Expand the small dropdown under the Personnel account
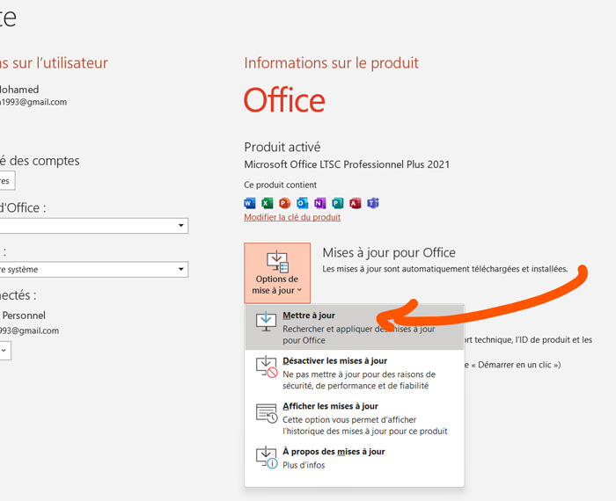The height and width of the screenshot is (501, 616). pyautogui.click(x=5, y=351)
